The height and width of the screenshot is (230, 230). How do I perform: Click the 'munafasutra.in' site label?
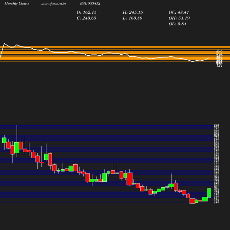[53, 3]
